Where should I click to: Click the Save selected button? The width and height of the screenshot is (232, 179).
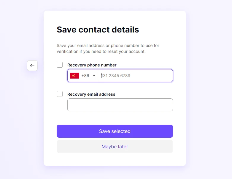click(x=115, y=131)
